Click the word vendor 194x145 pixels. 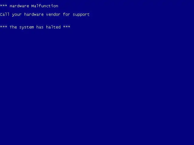pos(53,14)
